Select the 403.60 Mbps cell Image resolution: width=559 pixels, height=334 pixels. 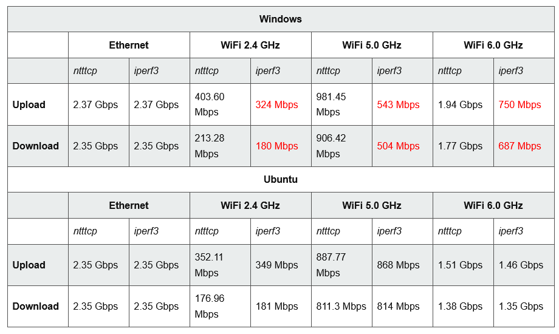click(x=210, y=104)
